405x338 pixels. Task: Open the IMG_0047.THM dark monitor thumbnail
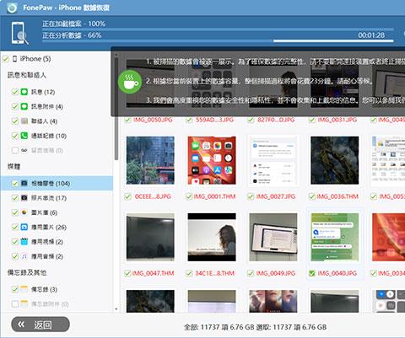click(150, 237)
